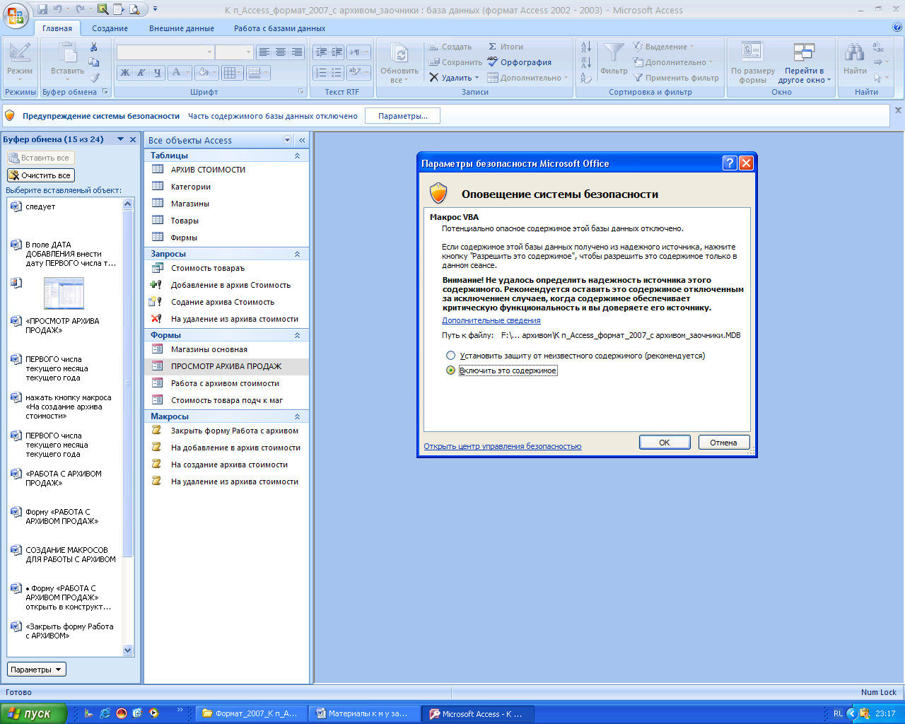Click the Найти binoculars icon
905x724 pixels.
click(855, 53)
